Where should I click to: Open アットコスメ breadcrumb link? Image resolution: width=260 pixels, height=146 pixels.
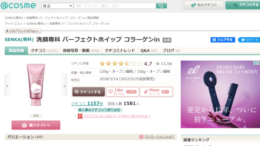[x=13, y=24]
